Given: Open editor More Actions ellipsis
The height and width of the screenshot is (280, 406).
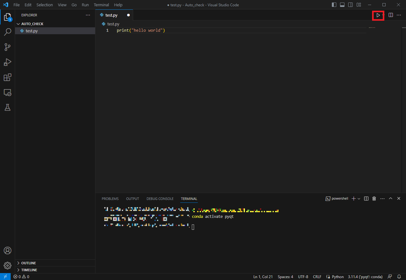Looking at the screenshot, I should (x=399, y=15).
